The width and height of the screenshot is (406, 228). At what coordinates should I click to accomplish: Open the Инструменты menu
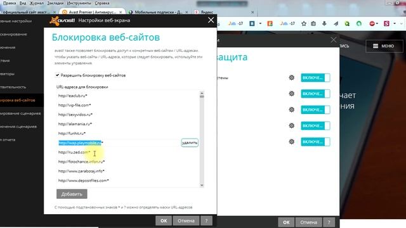tap(79, 3)
